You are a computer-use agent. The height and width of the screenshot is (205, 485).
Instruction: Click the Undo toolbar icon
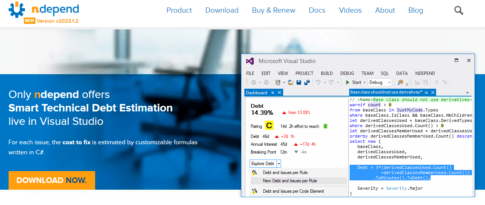coord(318,82)
